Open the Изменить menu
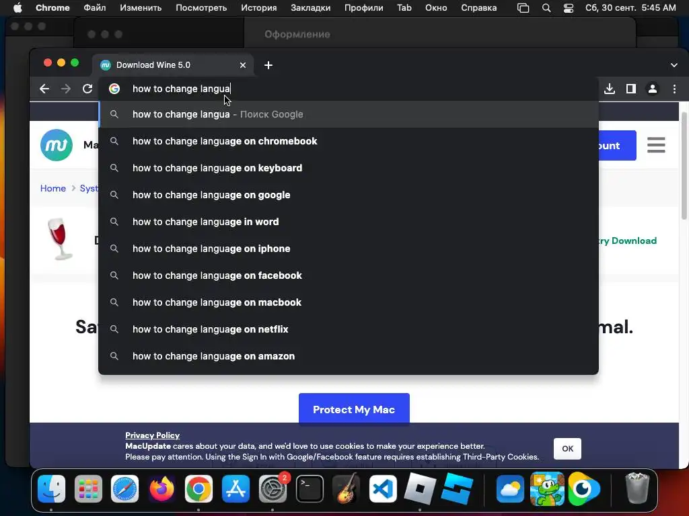This screenshot has height=516, width=689. click(141, 8)
